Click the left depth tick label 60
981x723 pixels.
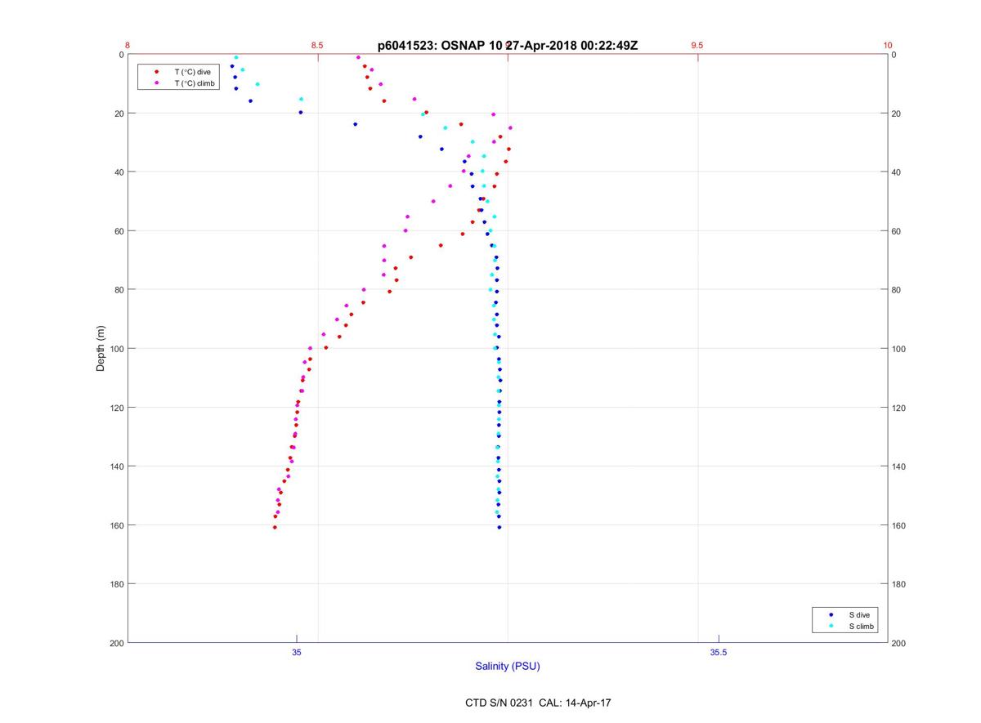pyautogui.click(x=119, y=231)
